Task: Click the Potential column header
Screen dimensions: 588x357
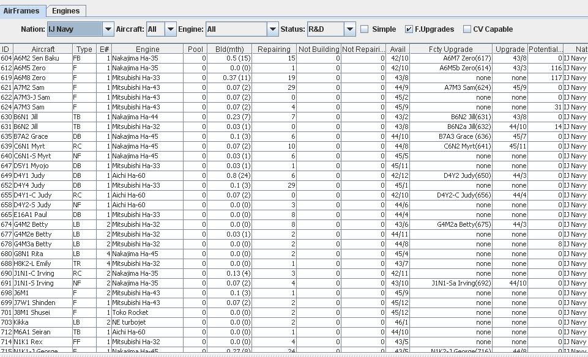Action: (x=546, y=49)
